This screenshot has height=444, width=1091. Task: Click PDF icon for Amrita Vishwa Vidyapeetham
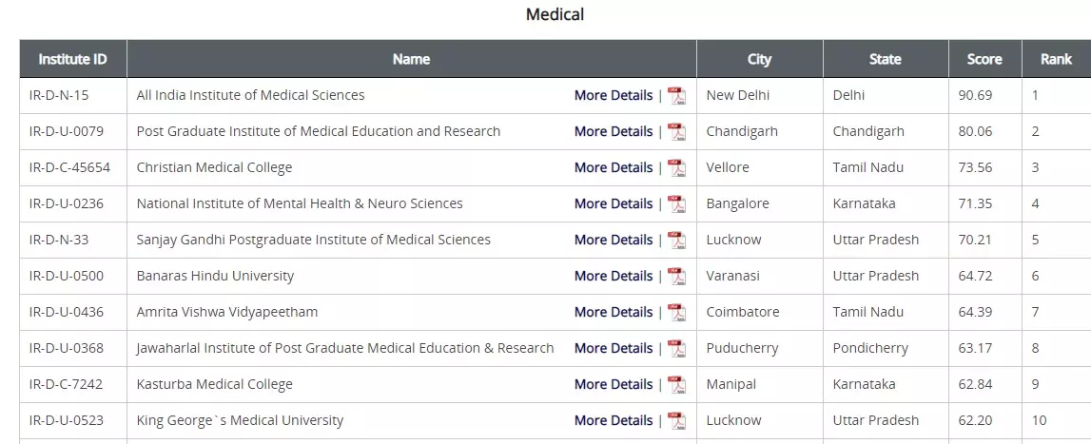(x=676, y=313)
